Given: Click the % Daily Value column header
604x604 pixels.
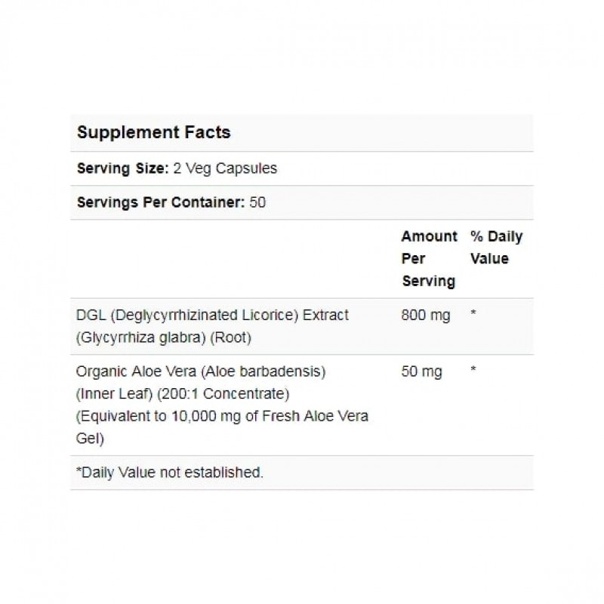Looking at the screenshot, I should [x=496, y=248].
